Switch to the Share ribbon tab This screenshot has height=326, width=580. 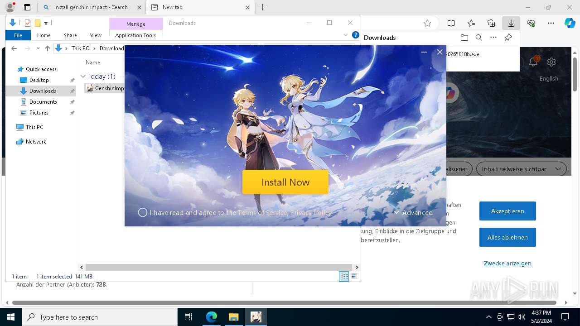click(70, 35)
